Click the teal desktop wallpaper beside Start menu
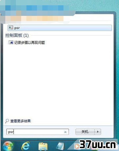Image resolution: width=119 pixels, height=151 pixels. (x=117, y=67)
